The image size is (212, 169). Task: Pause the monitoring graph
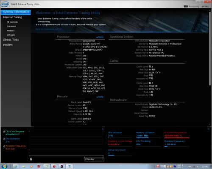tap(31, 159)
